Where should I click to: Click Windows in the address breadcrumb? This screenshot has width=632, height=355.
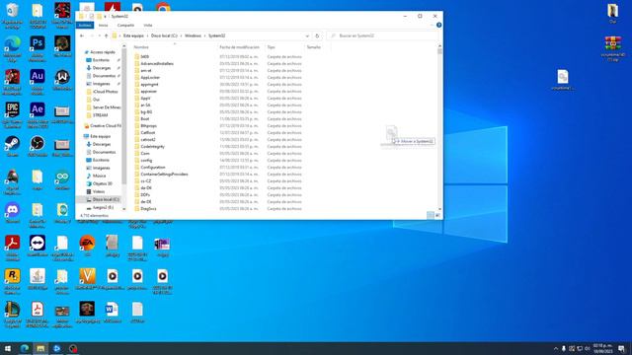(193, 35)
